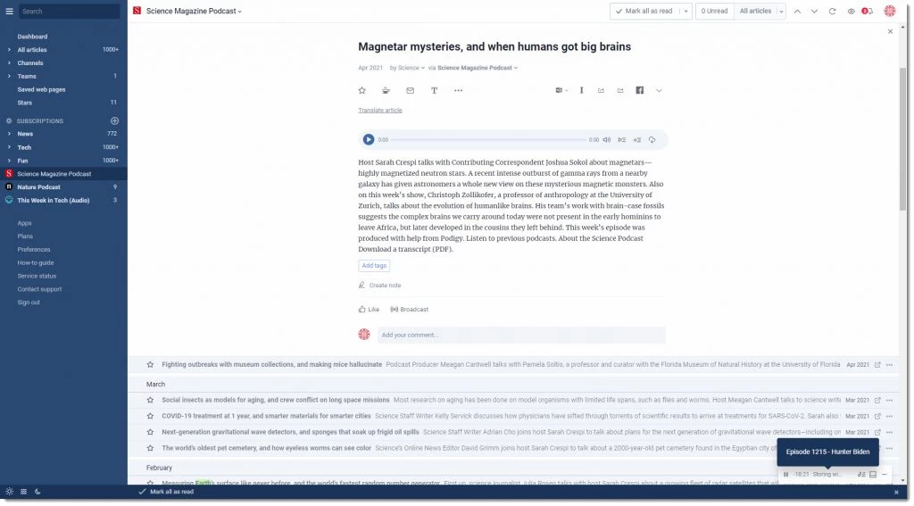
Task: Add episode to queue in audio player
Action: coord(637,140)
